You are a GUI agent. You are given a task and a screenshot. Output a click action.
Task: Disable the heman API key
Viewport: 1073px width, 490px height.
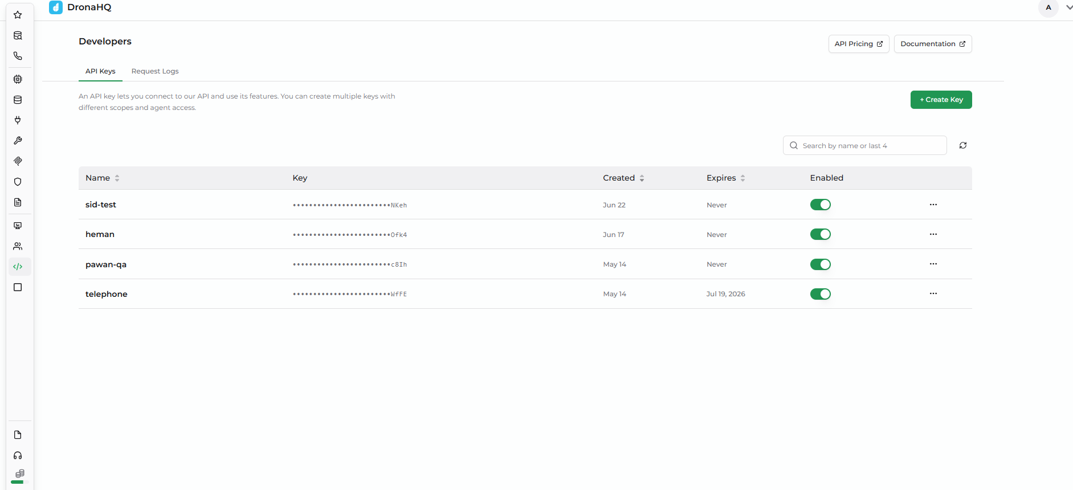pos(821,234)
